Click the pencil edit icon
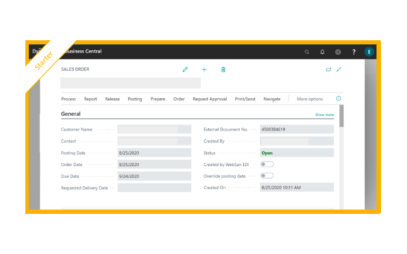 pos(185,69)
